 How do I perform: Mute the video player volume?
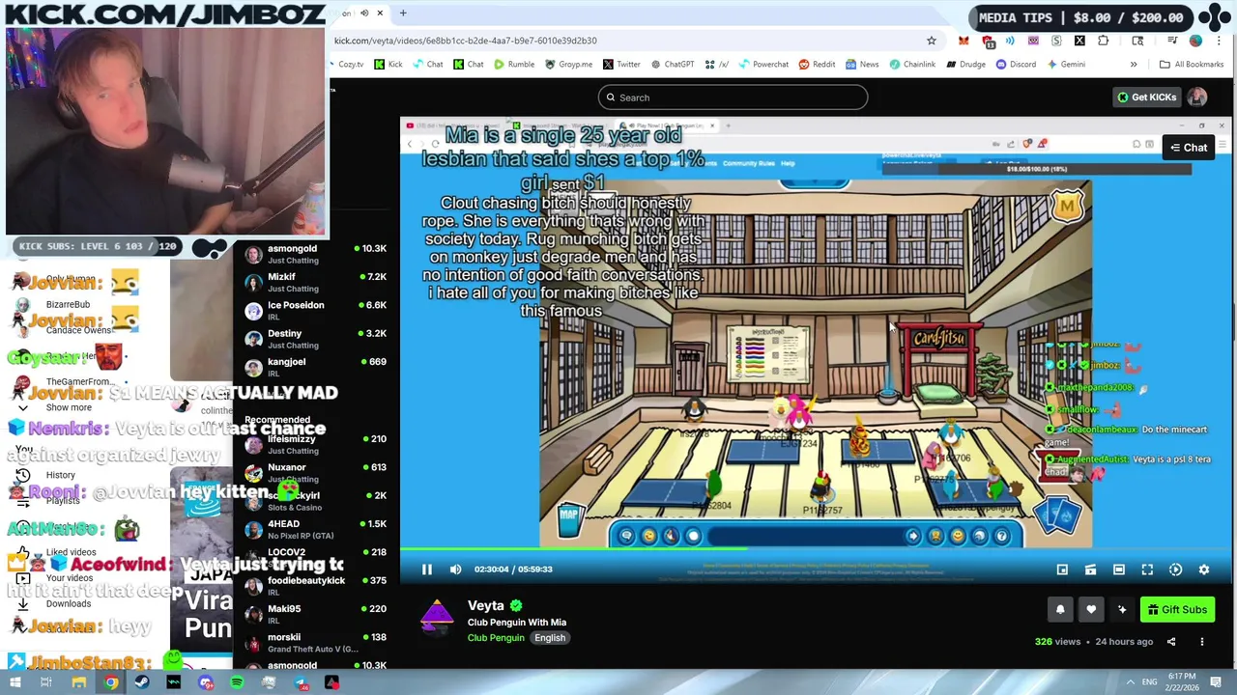coord(455,570)
